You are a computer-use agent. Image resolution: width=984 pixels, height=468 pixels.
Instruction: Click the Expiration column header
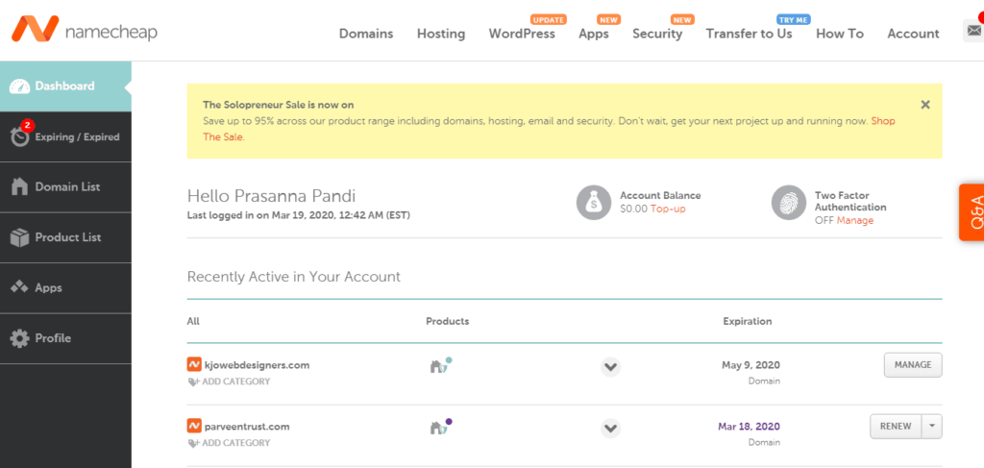click(748, 321)
